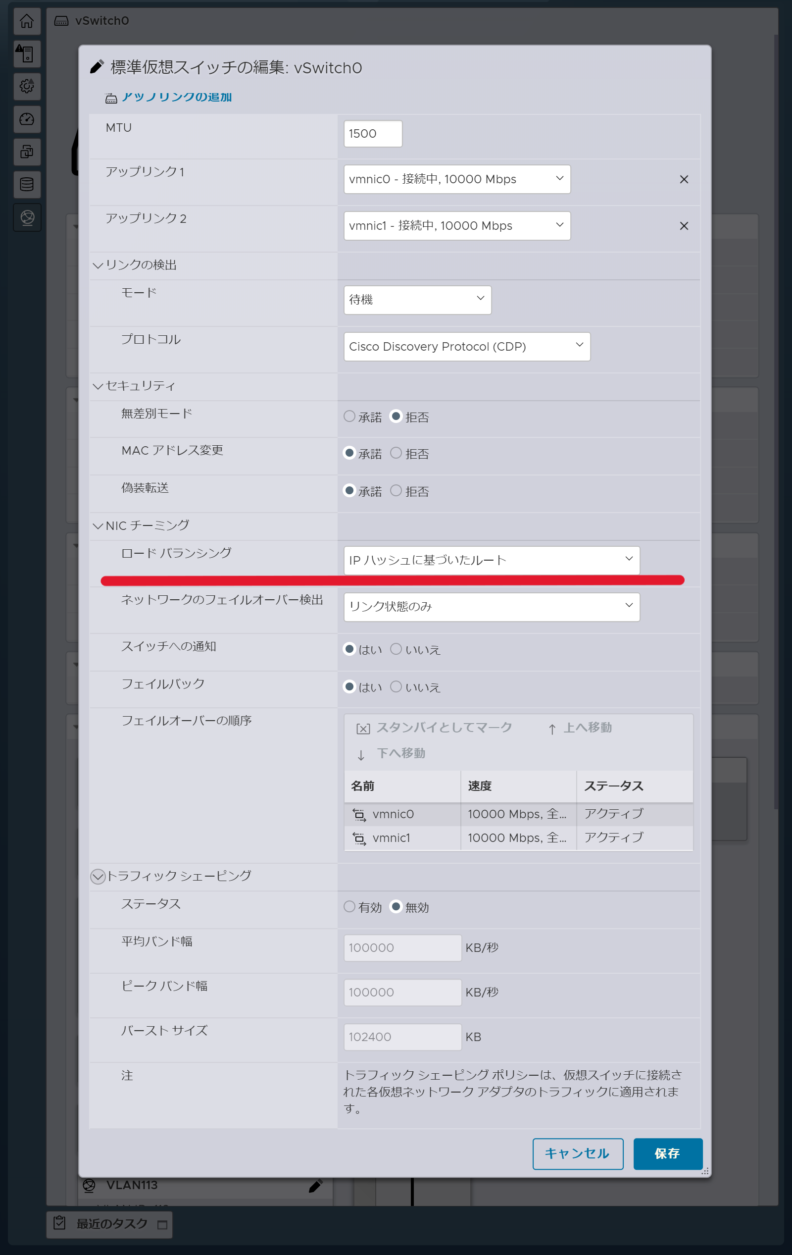Image resolution: width=792 pixels, height=1255 pixels.
Task: Open the Manage page via gear icon
Action: (27, 87)
